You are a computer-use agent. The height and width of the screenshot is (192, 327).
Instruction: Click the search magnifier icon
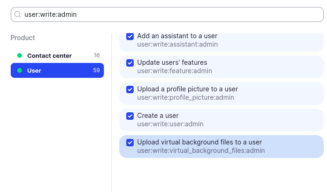pos(18,14)
